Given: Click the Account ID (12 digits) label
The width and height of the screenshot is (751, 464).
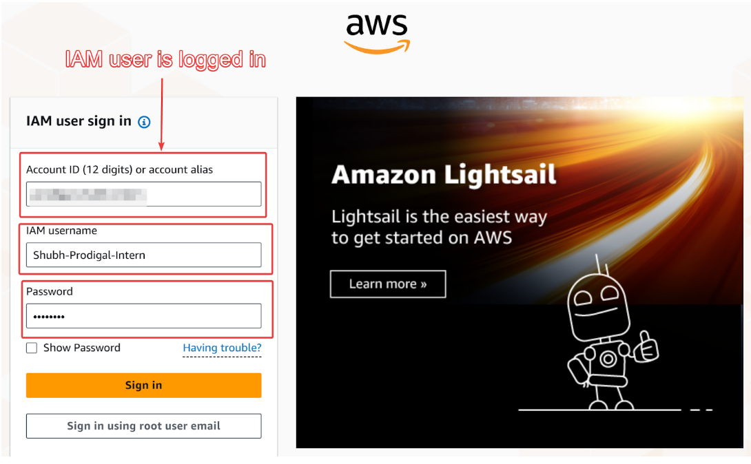Looking at the screenshot, I should pos(119,169).
